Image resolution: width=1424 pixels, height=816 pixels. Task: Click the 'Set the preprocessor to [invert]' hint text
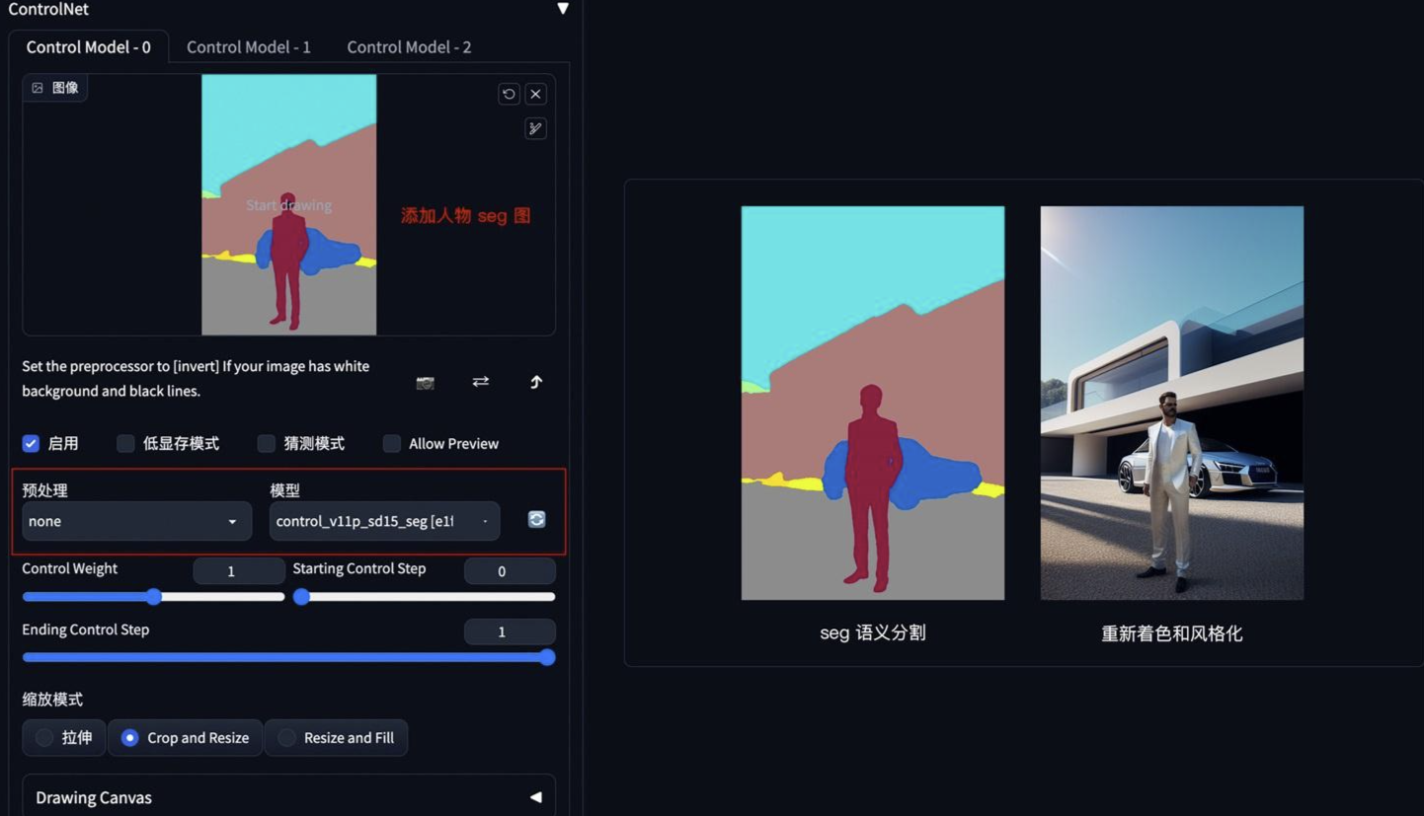(x=196, y=378)
